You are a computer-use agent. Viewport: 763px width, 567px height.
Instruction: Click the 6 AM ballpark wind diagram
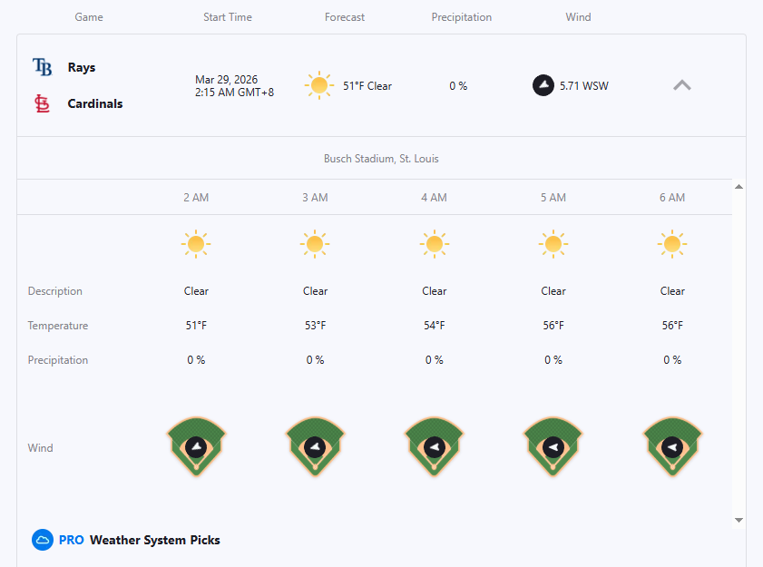tap(672, 446)
